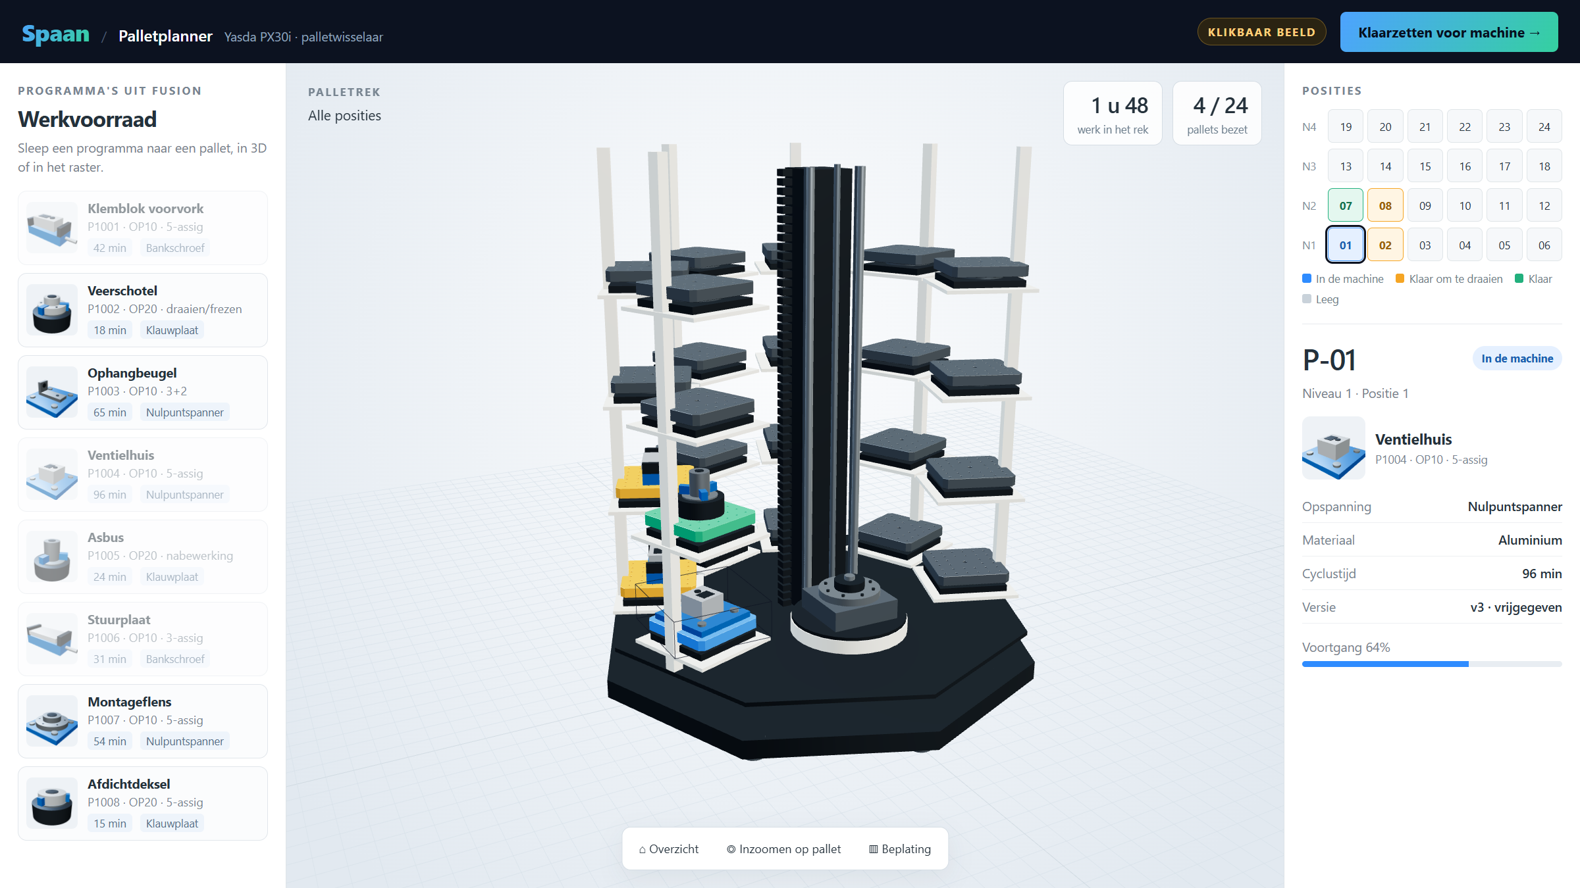Image resolution: width=1580 pixels, height=888 pixels.
Task: Select pallet position 10
Action: click(1465, 205)
